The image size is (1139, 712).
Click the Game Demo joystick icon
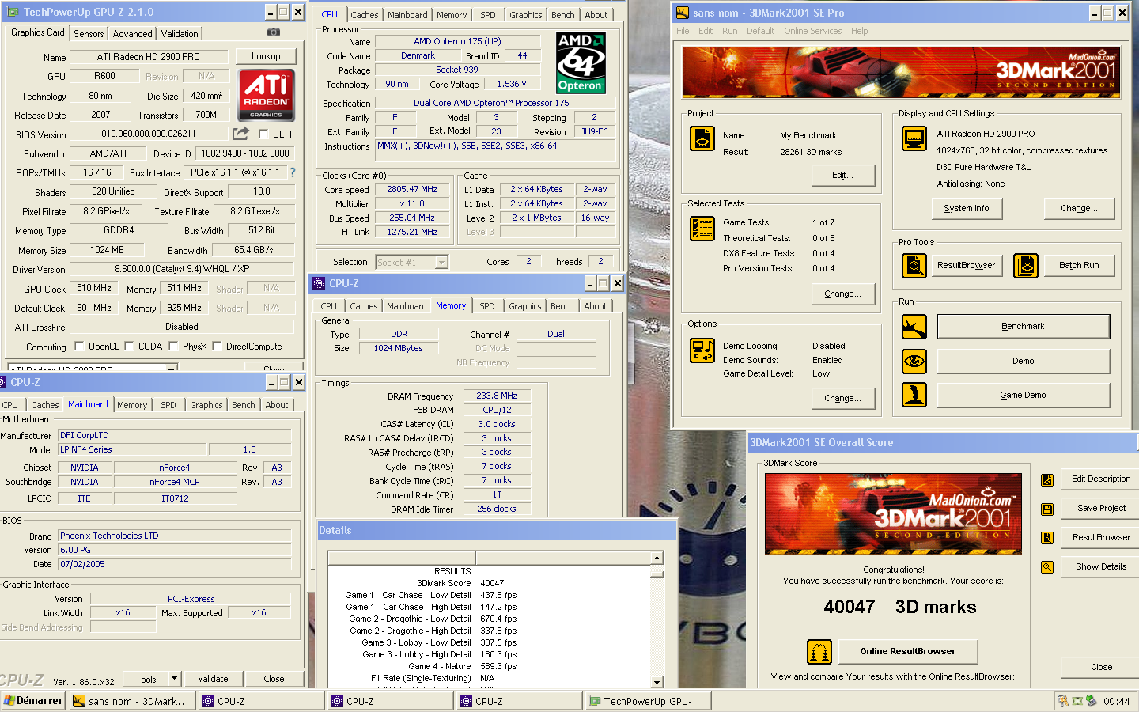(914, 395)
